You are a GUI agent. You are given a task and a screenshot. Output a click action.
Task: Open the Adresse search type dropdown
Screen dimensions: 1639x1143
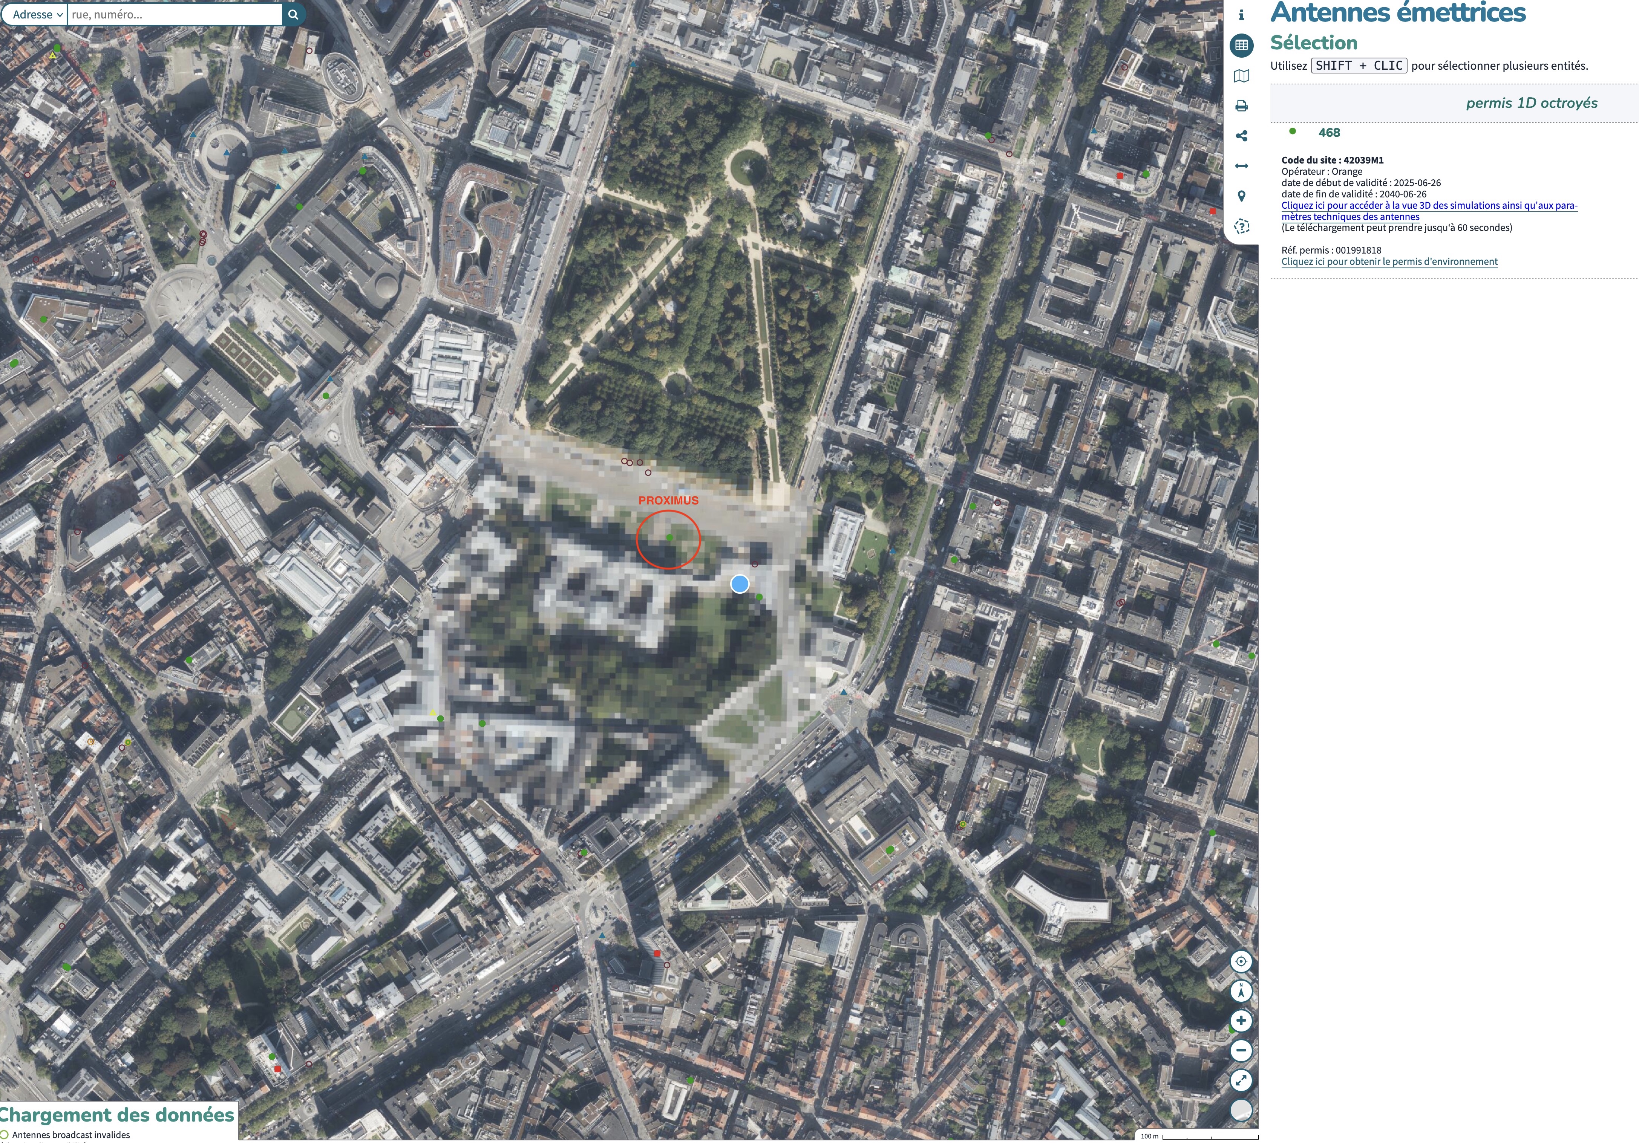tap(37, 14)
